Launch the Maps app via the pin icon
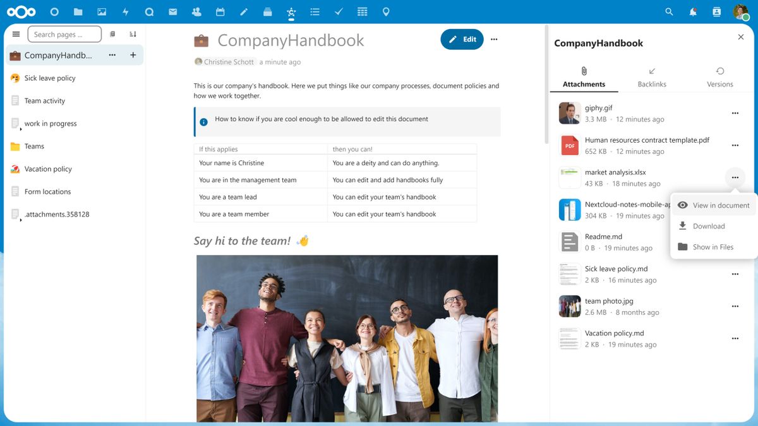758x426 pixels. (x=386, y=11)
